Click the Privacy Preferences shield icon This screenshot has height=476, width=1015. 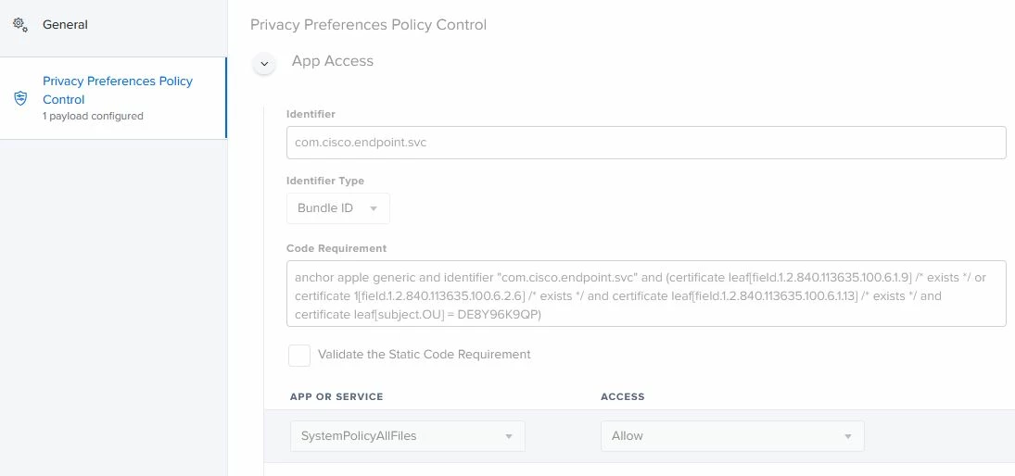20,98
